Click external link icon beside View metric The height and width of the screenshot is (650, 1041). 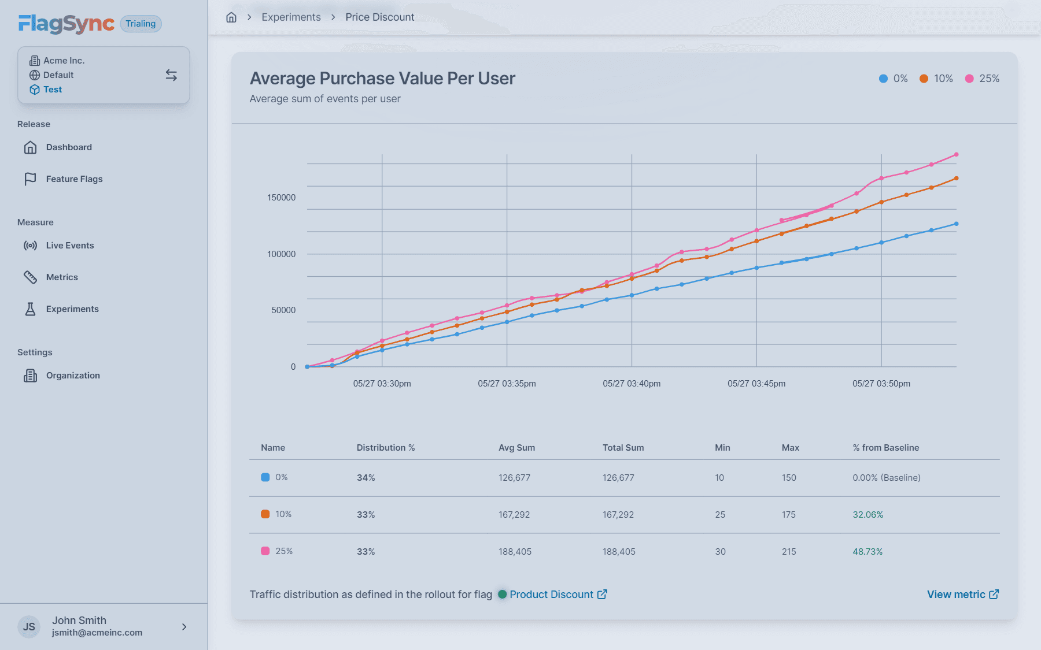pos(994,595)
